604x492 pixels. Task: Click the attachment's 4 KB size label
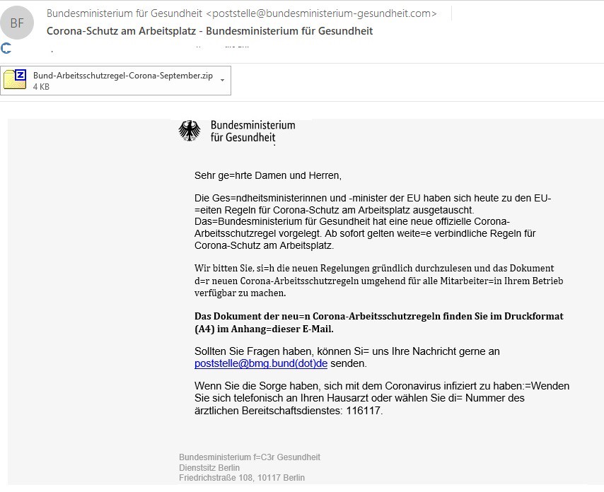tap(41, 87)
